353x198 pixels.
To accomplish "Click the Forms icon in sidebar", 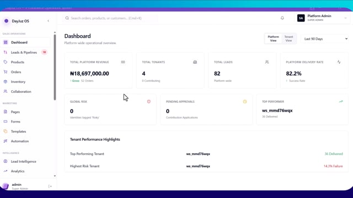I will pos(6,122).
